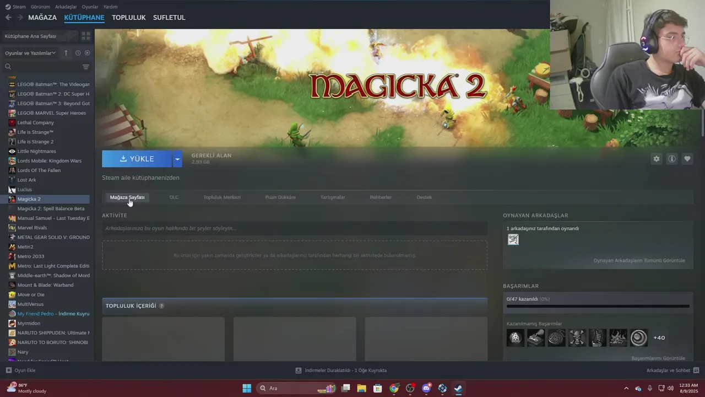Click the skull locked achievement icon
This screenshot has width=705, height=397.
pyautogui.click(x=577, y=337)
